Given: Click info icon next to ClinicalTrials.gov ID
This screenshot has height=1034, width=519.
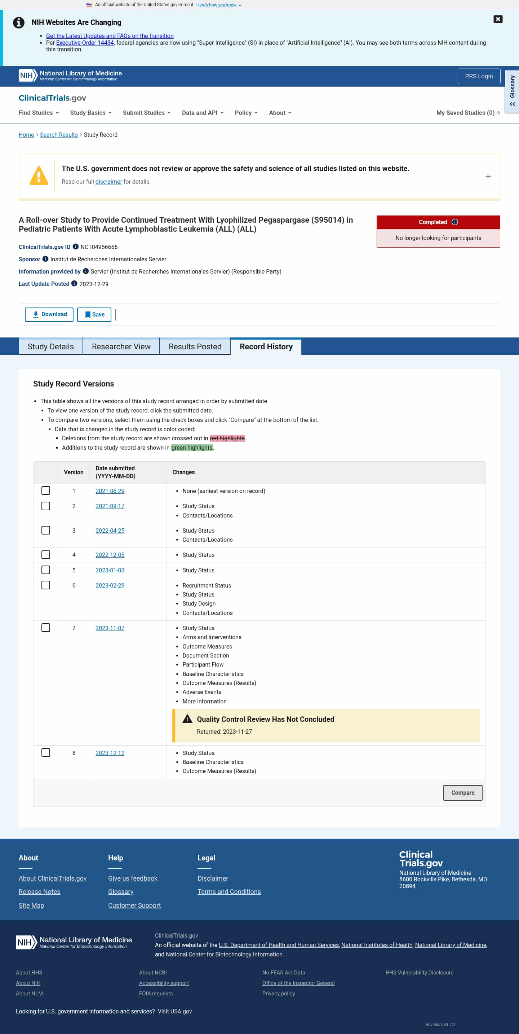Looking at the screenshot, I should (75, 246).
